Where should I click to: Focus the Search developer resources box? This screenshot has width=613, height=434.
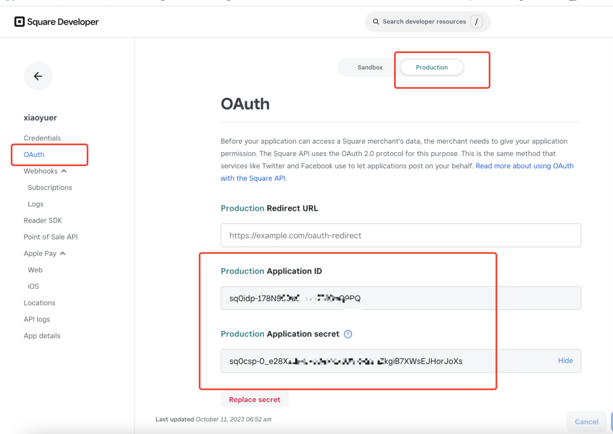(427, 22)
